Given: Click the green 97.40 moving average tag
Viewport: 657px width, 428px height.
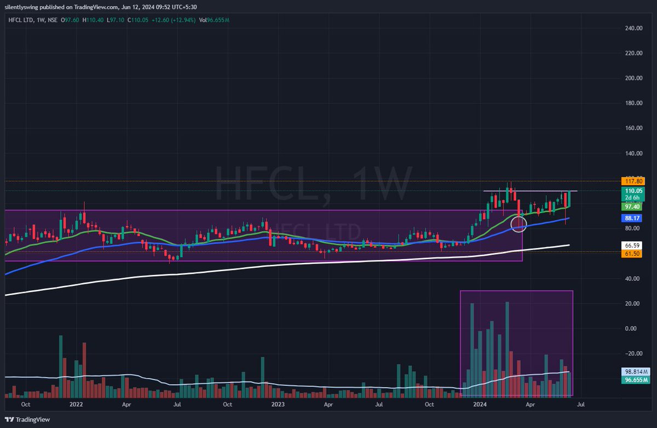Looking at the screenshot, I should pos(632,207).
